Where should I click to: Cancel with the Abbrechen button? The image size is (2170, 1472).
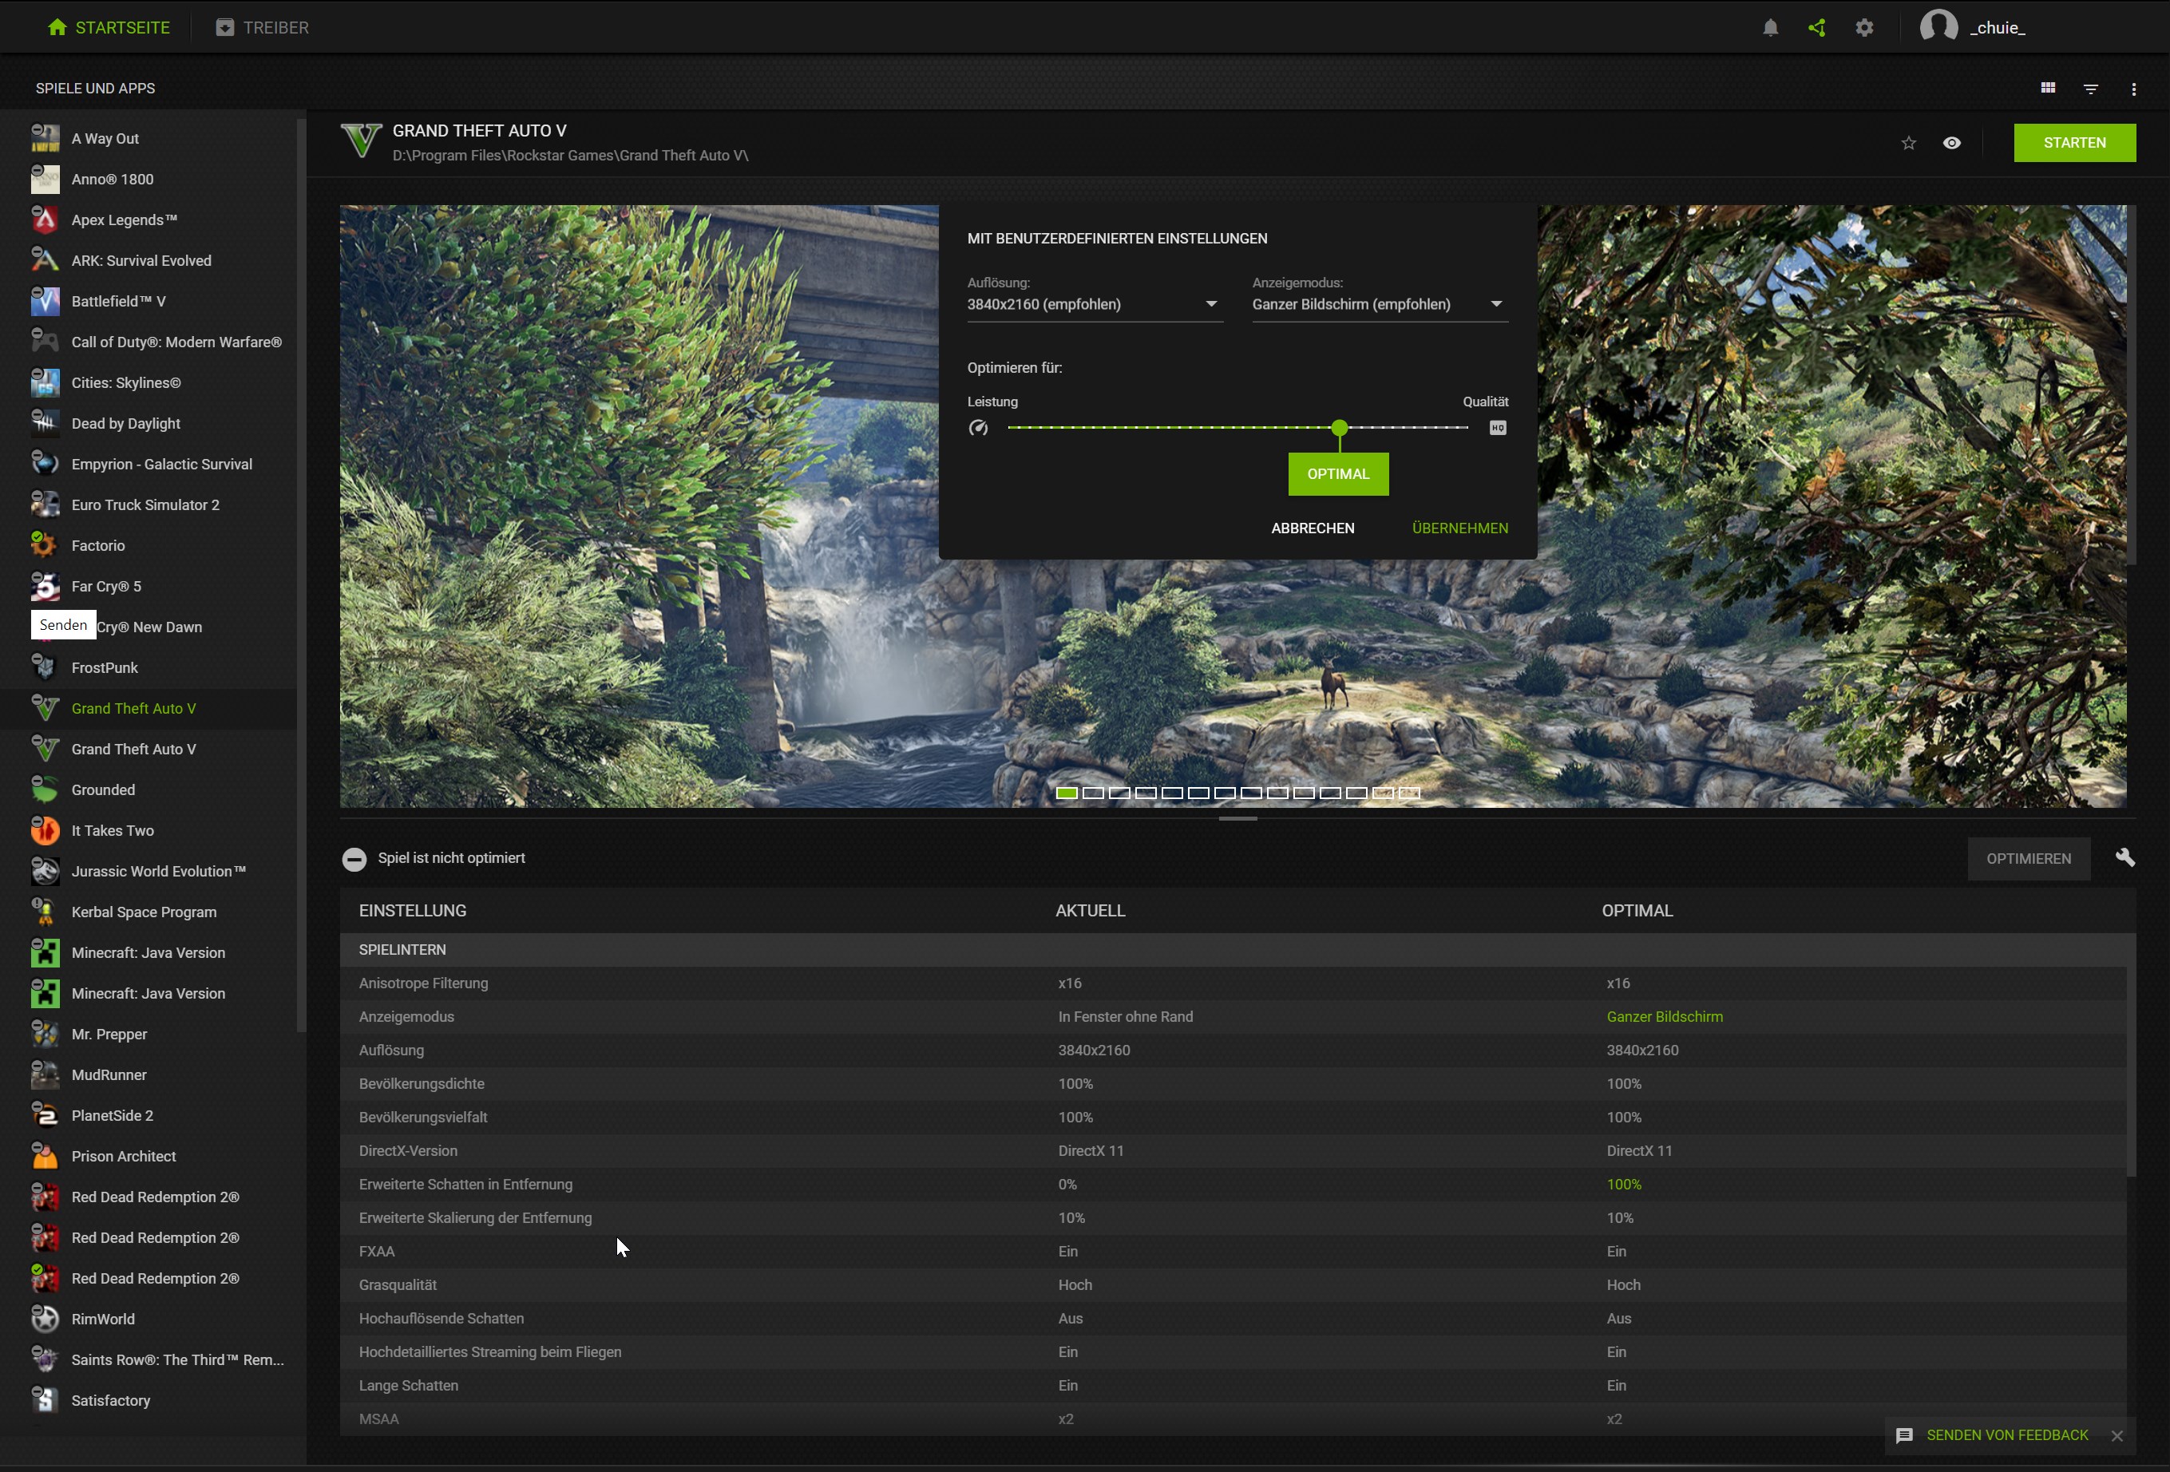click(x=1312, y=528)
